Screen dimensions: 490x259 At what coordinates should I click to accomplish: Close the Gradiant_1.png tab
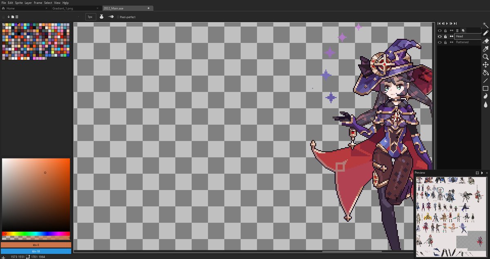click(97, 8)
